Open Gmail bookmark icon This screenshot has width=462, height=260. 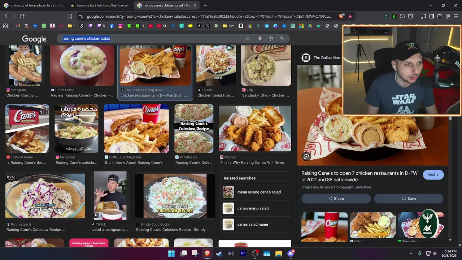tap(18, 26)
